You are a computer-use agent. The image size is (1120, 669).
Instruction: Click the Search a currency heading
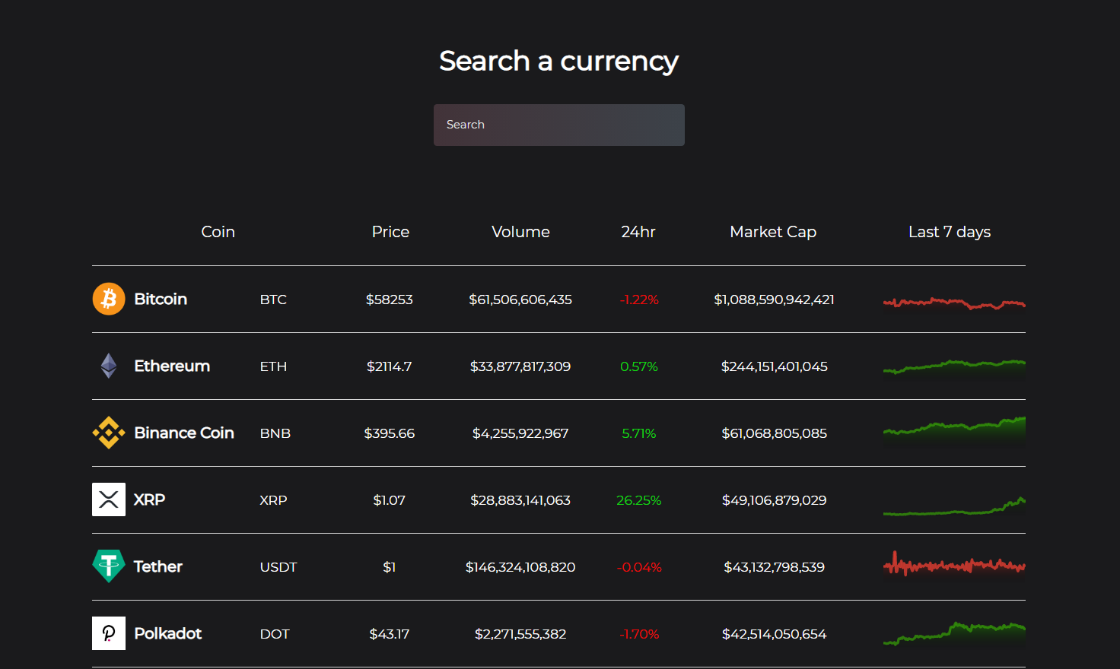tap(559, 62)
